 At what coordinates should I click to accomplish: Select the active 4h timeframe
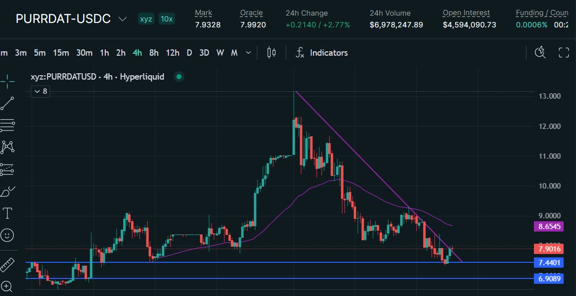pyautogui.click(x=138, y=53)
